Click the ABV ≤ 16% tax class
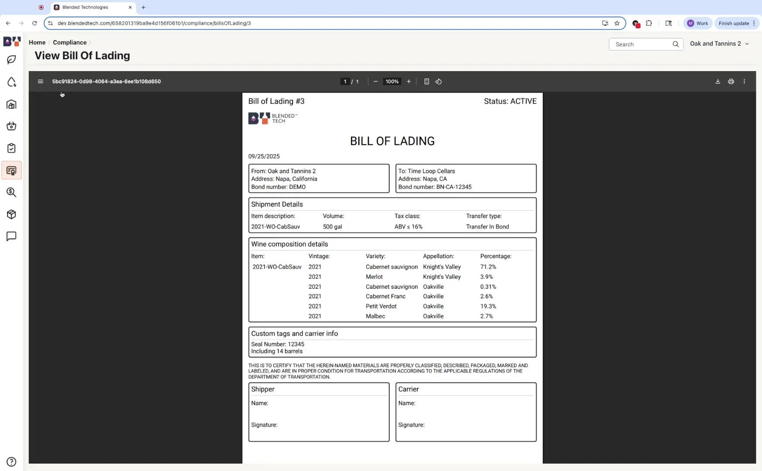This screenshot has height=471, width=762. (408, 227)
